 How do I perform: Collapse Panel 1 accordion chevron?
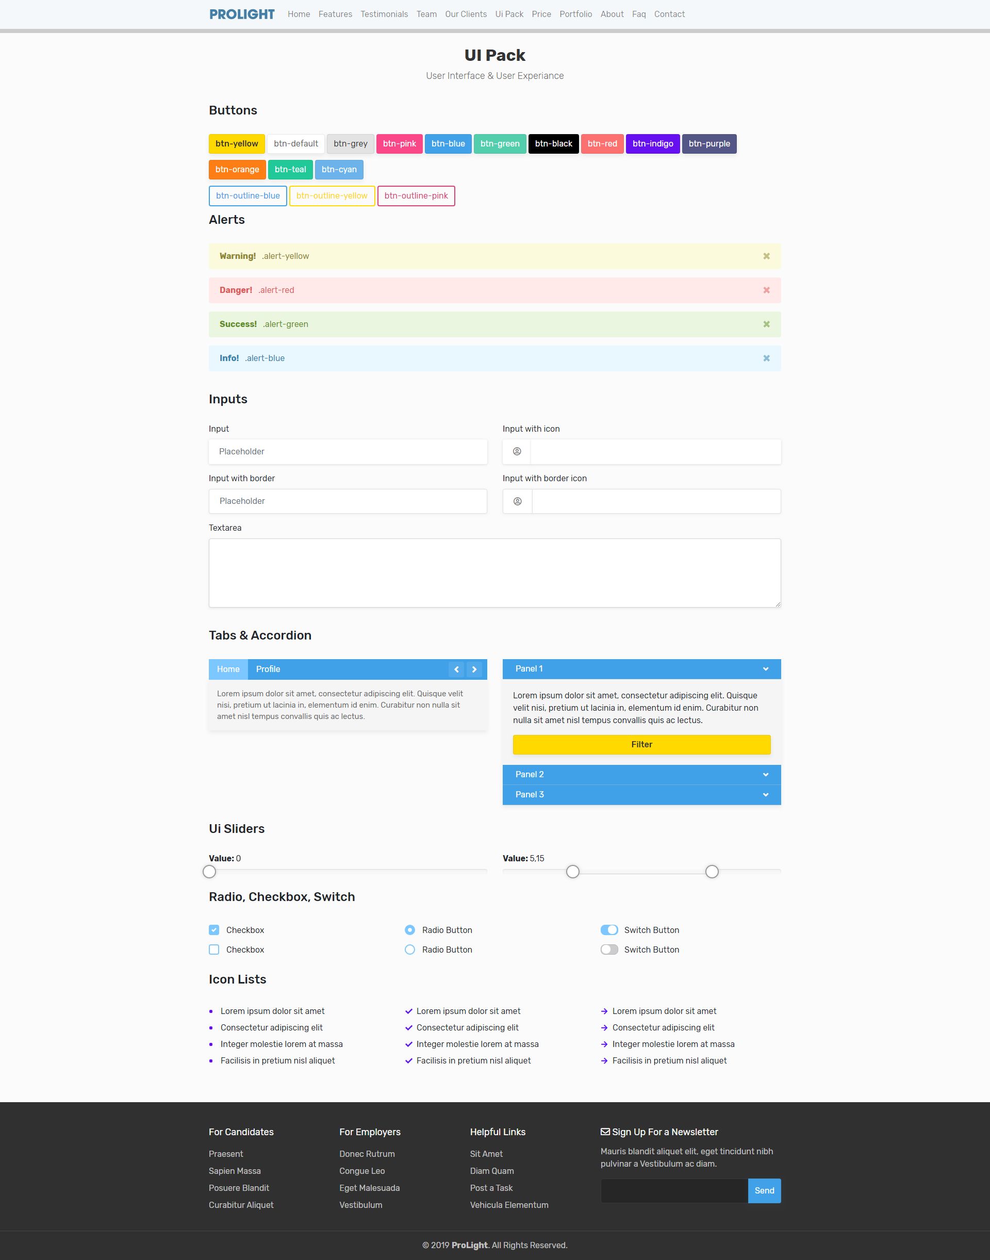click(765, 669)
